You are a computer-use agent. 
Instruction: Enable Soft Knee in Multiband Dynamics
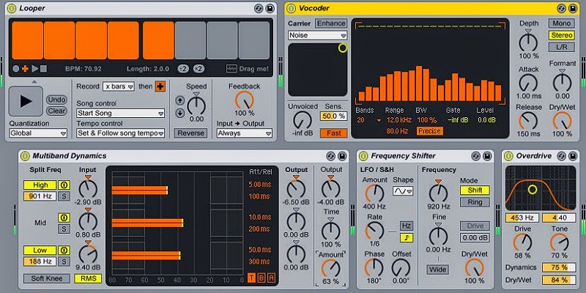pyautogui.click(x=47, y=278)
